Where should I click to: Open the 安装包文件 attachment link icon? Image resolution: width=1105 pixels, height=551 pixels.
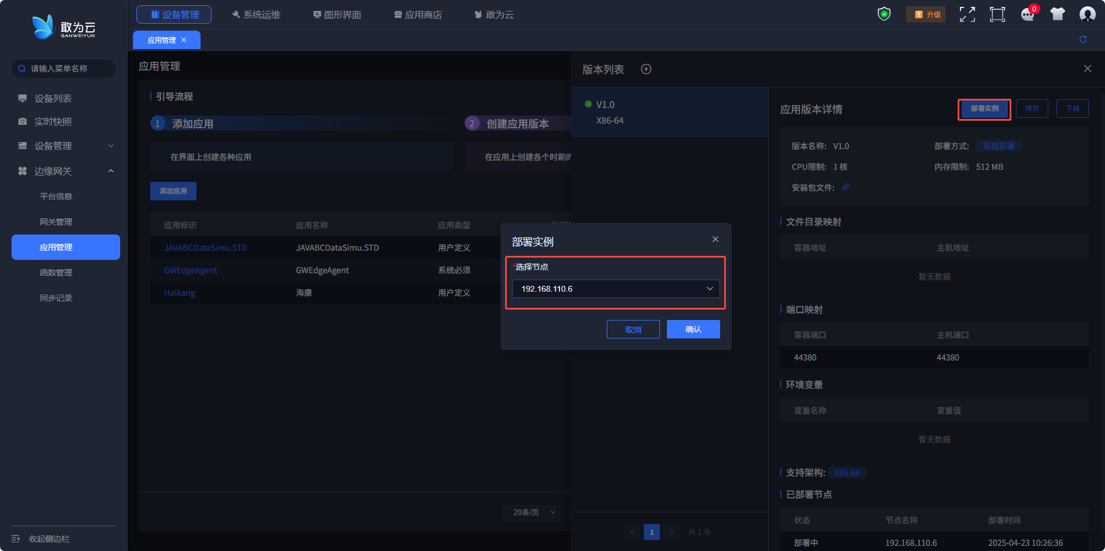pos(846,187)
